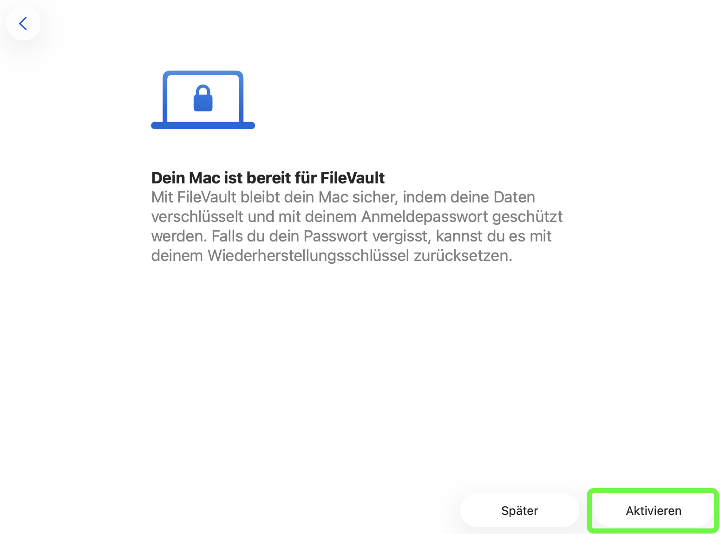The image size is (720, 534).
Task: Confirm enabling disk encryption via Aktivieren
Action: 653,511
